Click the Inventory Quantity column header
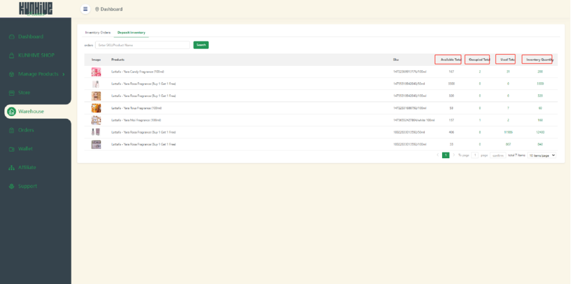The width and height of the screenshot is (573, 284). tap(540, 59)
